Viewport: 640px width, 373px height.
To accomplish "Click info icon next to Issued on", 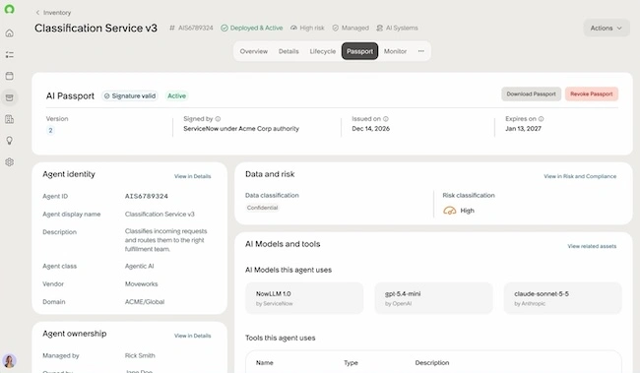I will click(386, 119).
